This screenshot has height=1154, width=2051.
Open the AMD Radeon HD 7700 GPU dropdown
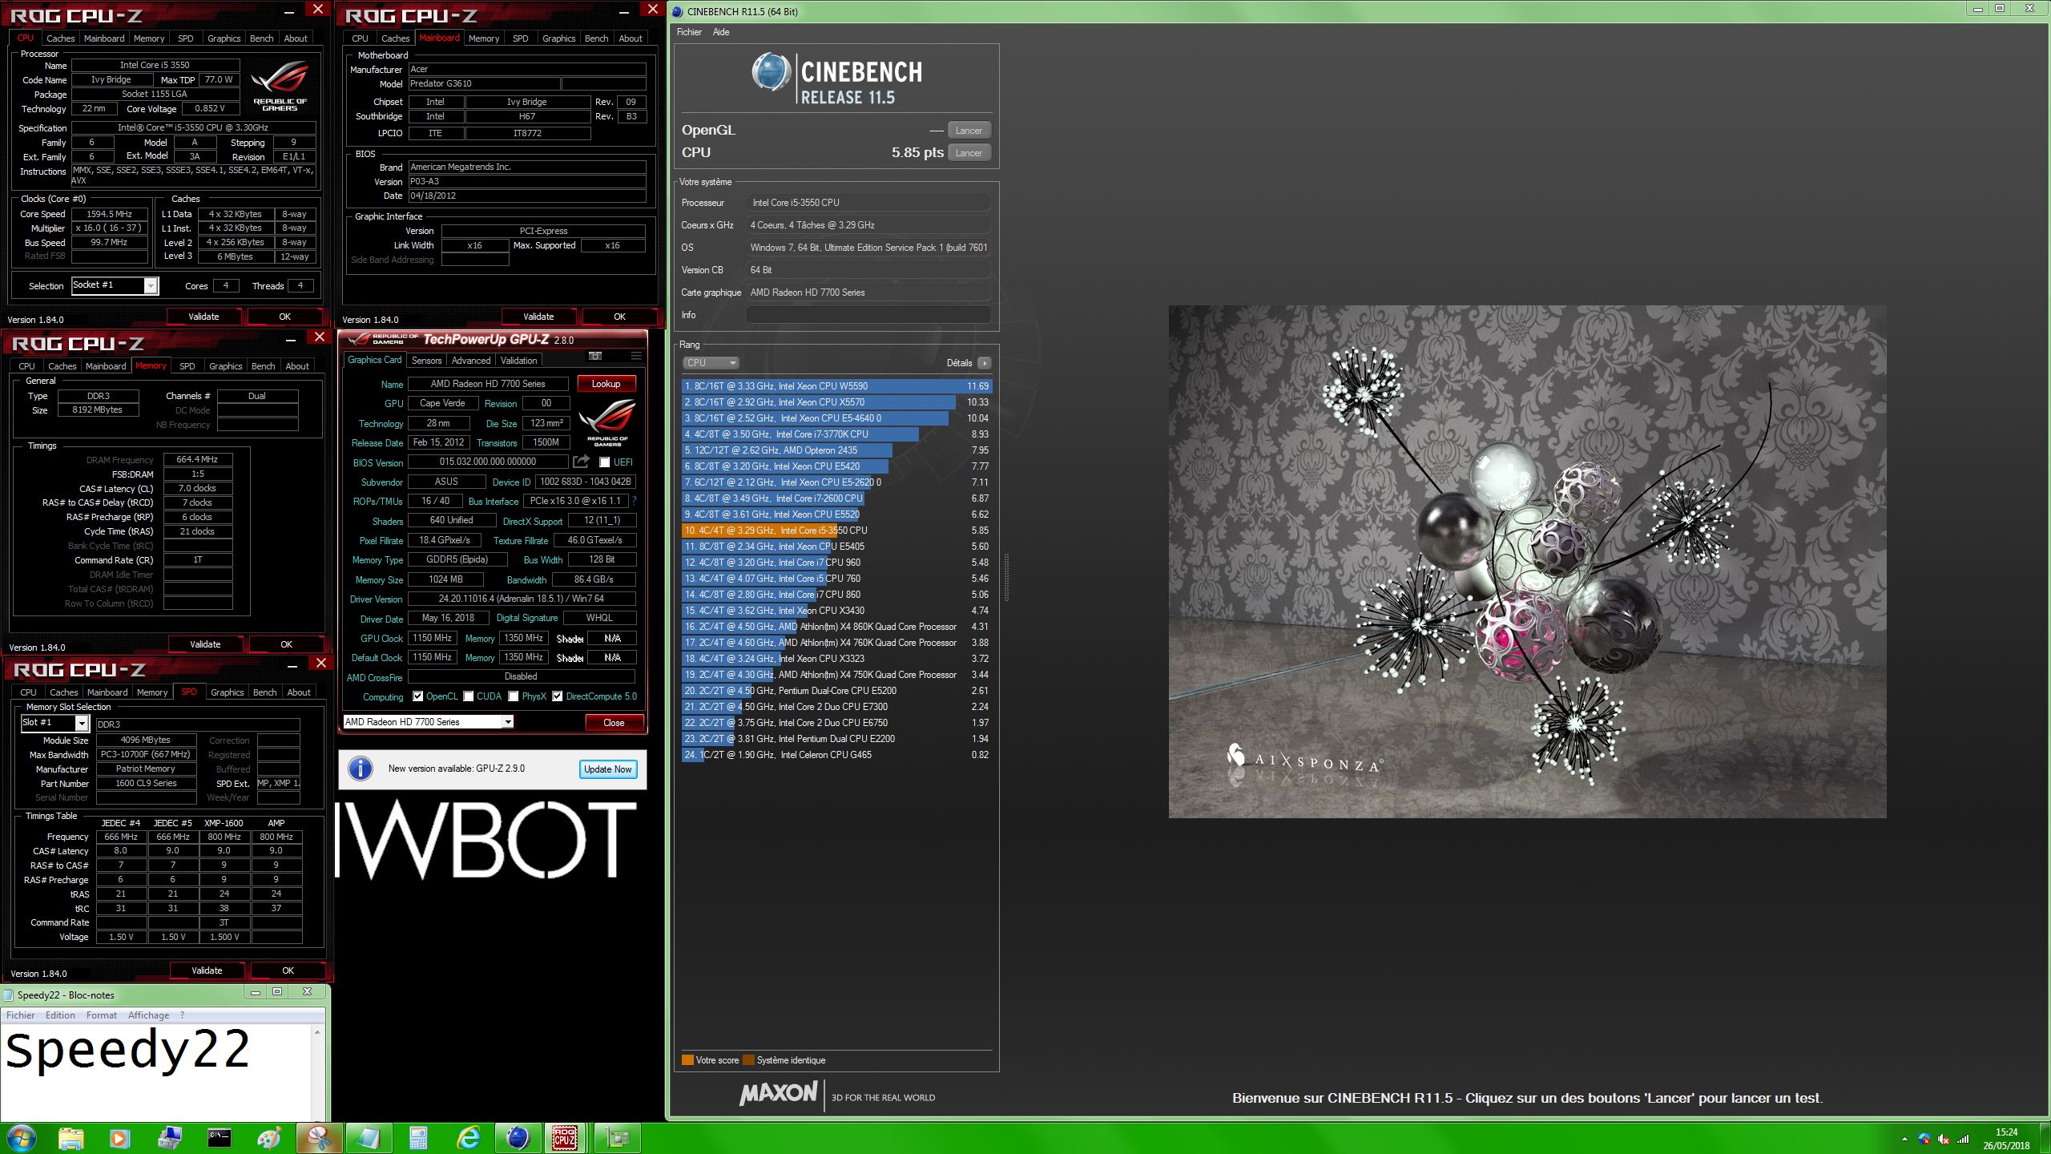tap(507, 722)
